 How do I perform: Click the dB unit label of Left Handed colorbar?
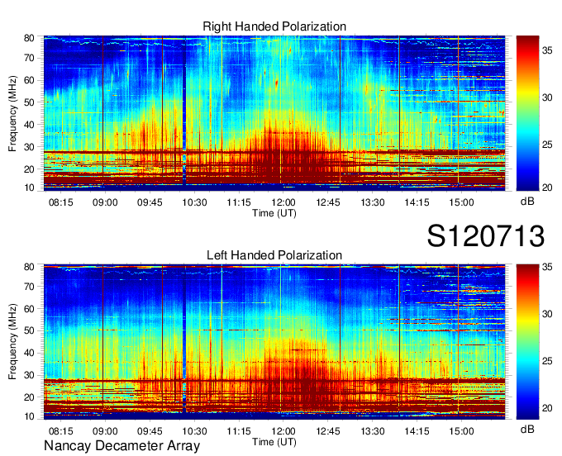point(527,430)
